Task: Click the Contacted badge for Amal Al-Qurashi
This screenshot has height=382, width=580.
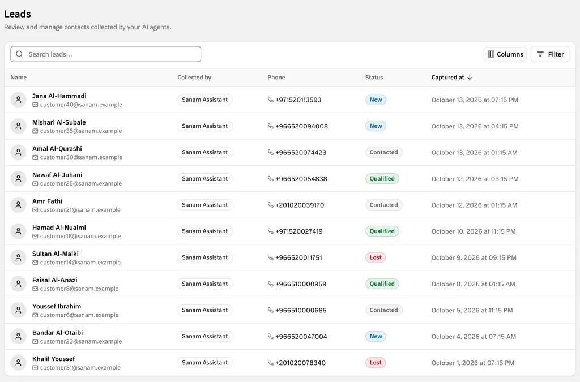Action: pos(383,152)
